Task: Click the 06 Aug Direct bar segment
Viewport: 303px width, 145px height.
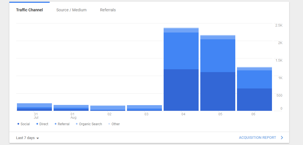Action: (x=254, y=79)
